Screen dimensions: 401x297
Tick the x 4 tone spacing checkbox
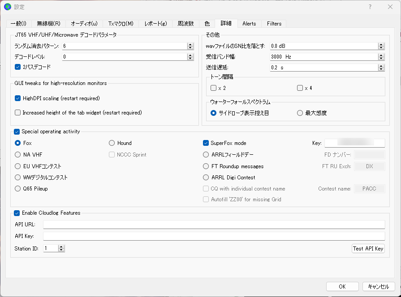pyautogui.click(x=300, y=88)
